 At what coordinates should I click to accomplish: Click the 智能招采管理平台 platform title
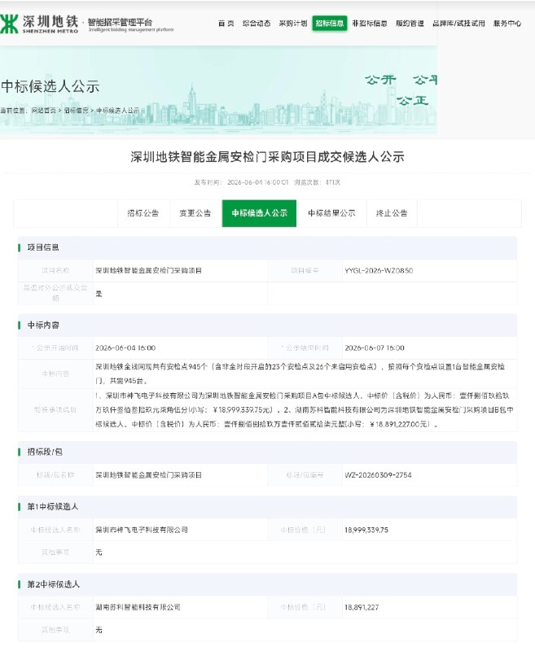(121, 22)
